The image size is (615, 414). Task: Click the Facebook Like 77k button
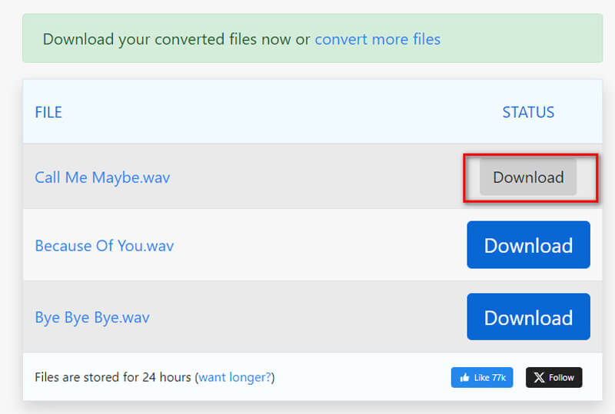(482, 378)
